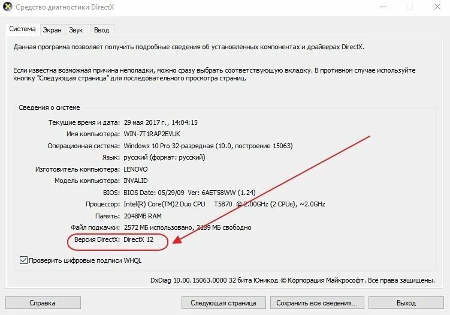Click Windows 10 Pro 32-разрядная text
This screenshot has height=315, width=450.
pos(168,146)
